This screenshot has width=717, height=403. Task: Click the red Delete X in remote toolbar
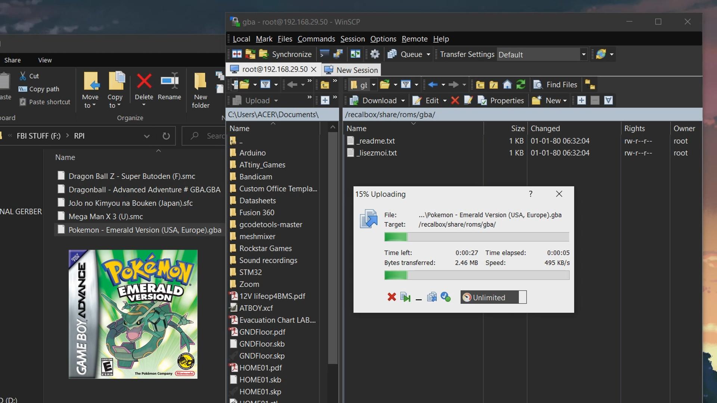[x=455, y=100]
